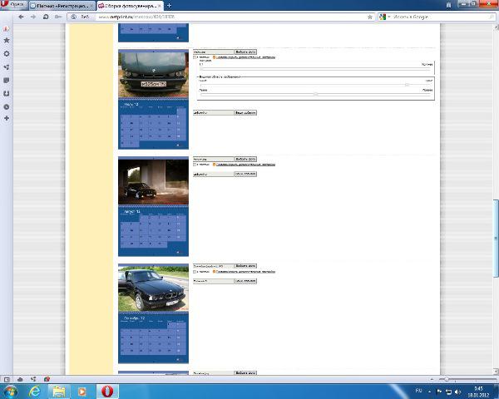Image resolution: width=499 pixels, height=399 pixels.
Task: Go back to the previous page
Action: [x=21, y=17]
